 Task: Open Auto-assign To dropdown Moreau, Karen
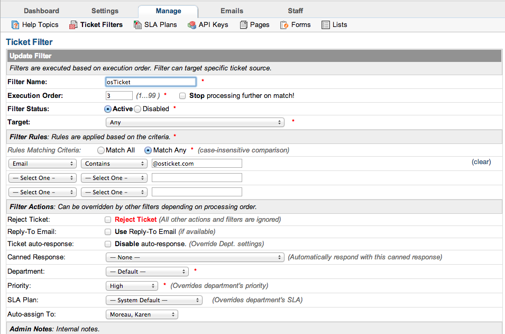coord(142,314)
